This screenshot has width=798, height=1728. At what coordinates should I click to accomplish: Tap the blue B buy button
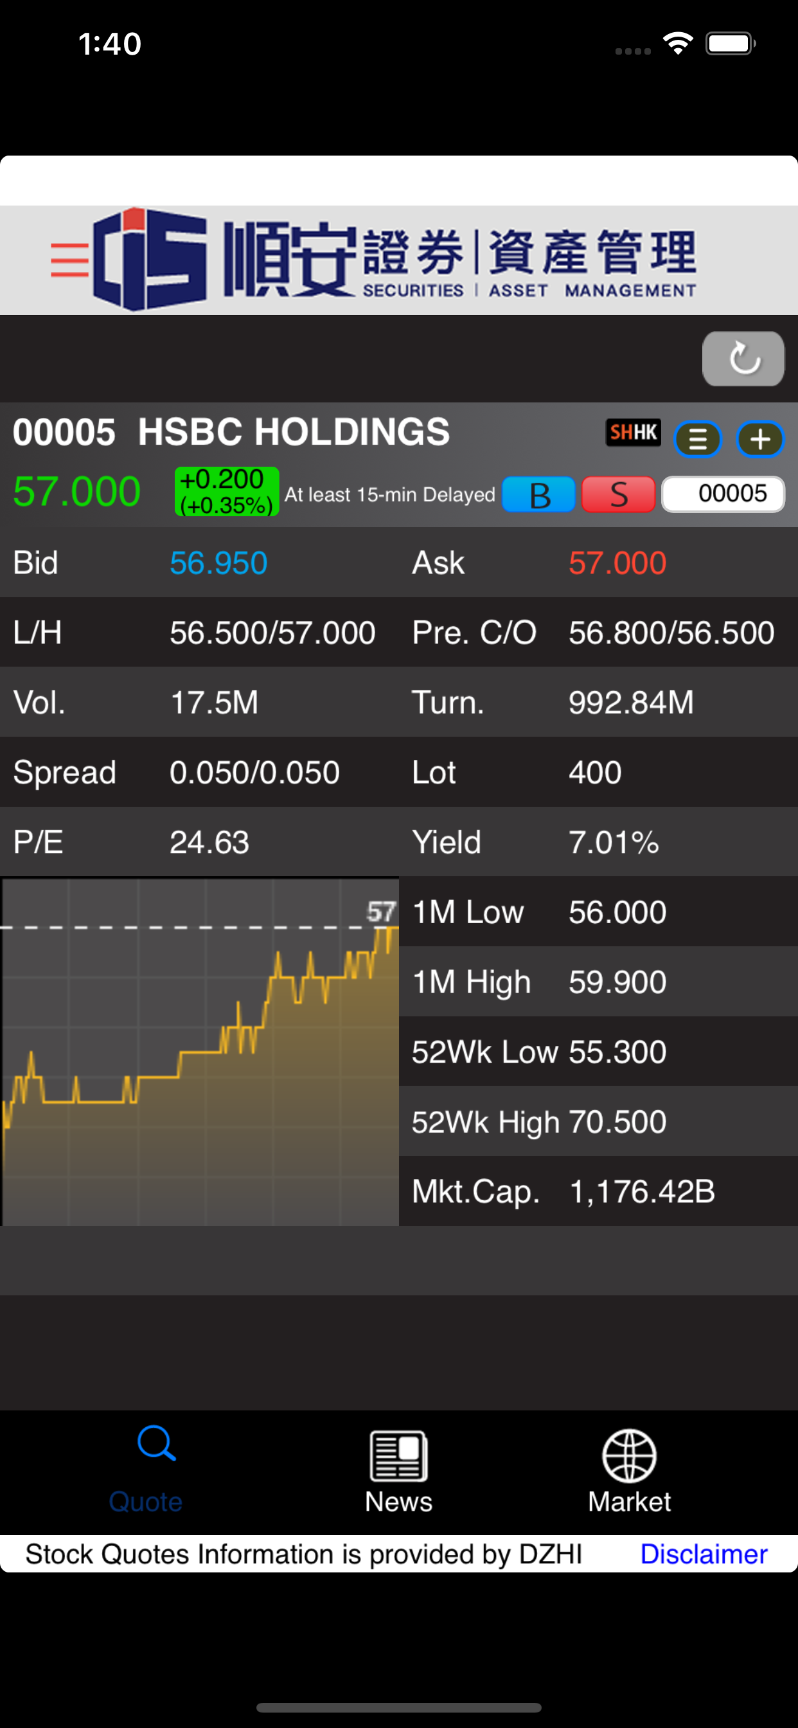[x=538, y=495]
